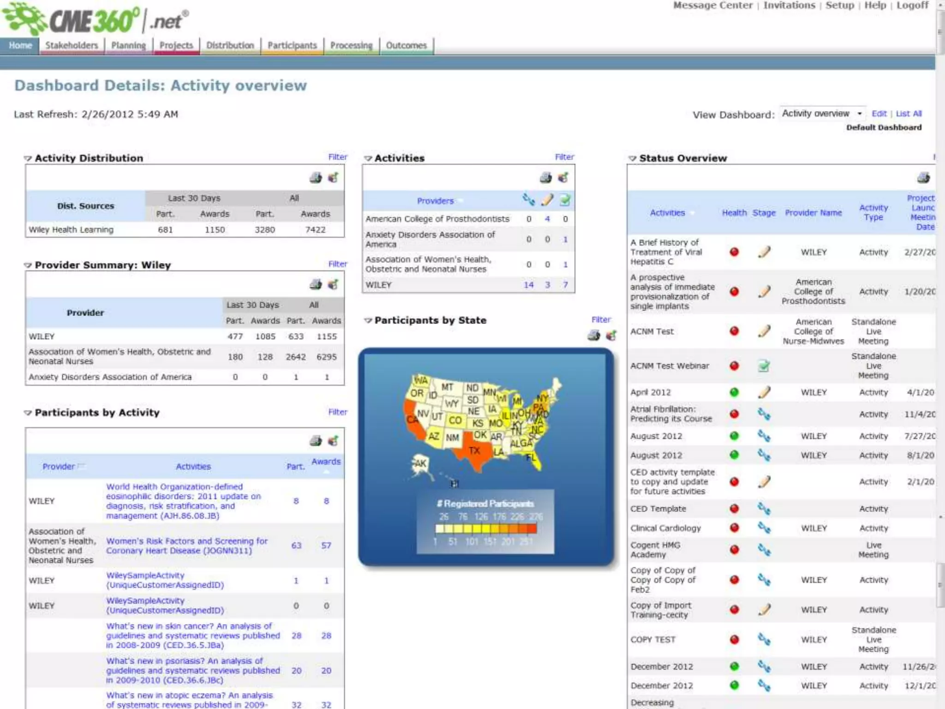Collapse the Activity Distribution section
The image size is (945, 709).
(x=28, y=158)
